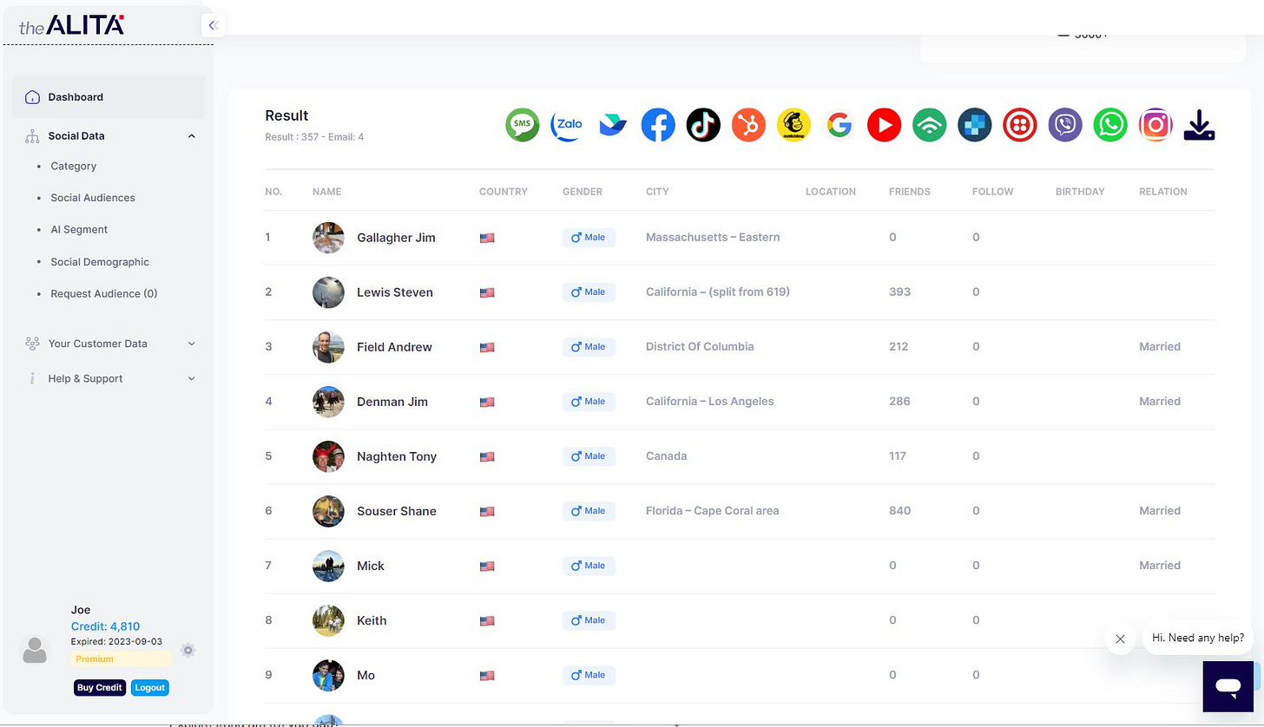Click the name Keith
The height and width of the screenshot is (727, 1264).
pos(372,620)
